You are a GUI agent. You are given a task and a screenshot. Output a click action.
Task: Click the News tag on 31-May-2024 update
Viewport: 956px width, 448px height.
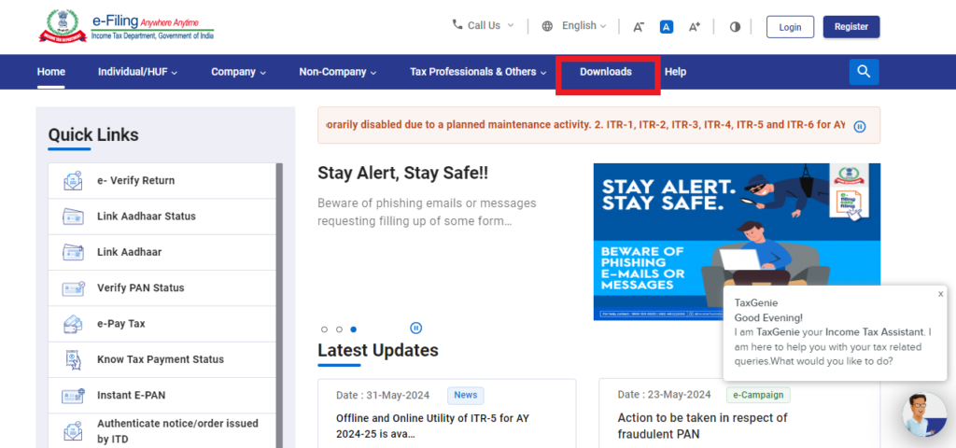point(465,395)
